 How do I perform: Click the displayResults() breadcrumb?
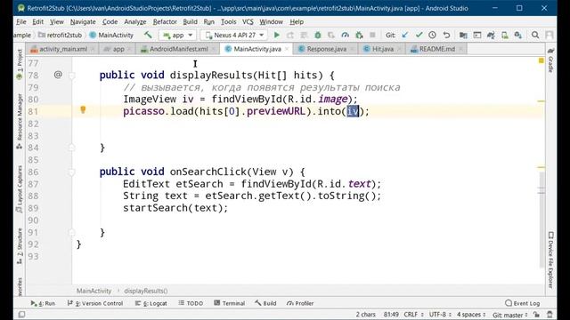point(146,291)
